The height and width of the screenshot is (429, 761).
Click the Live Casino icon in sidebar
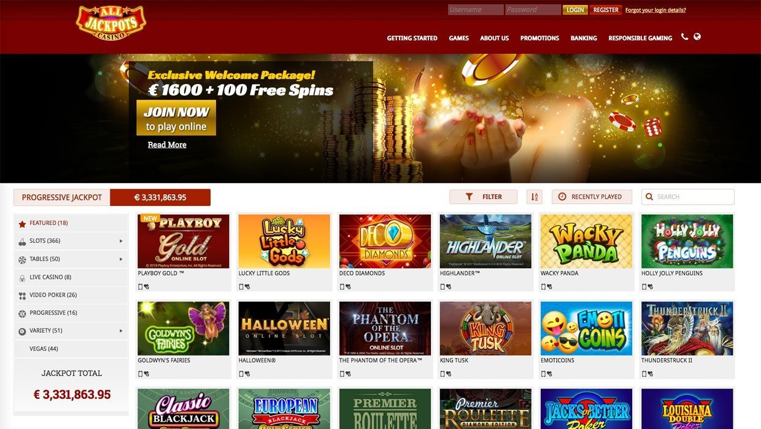click(x=22, y=278)
